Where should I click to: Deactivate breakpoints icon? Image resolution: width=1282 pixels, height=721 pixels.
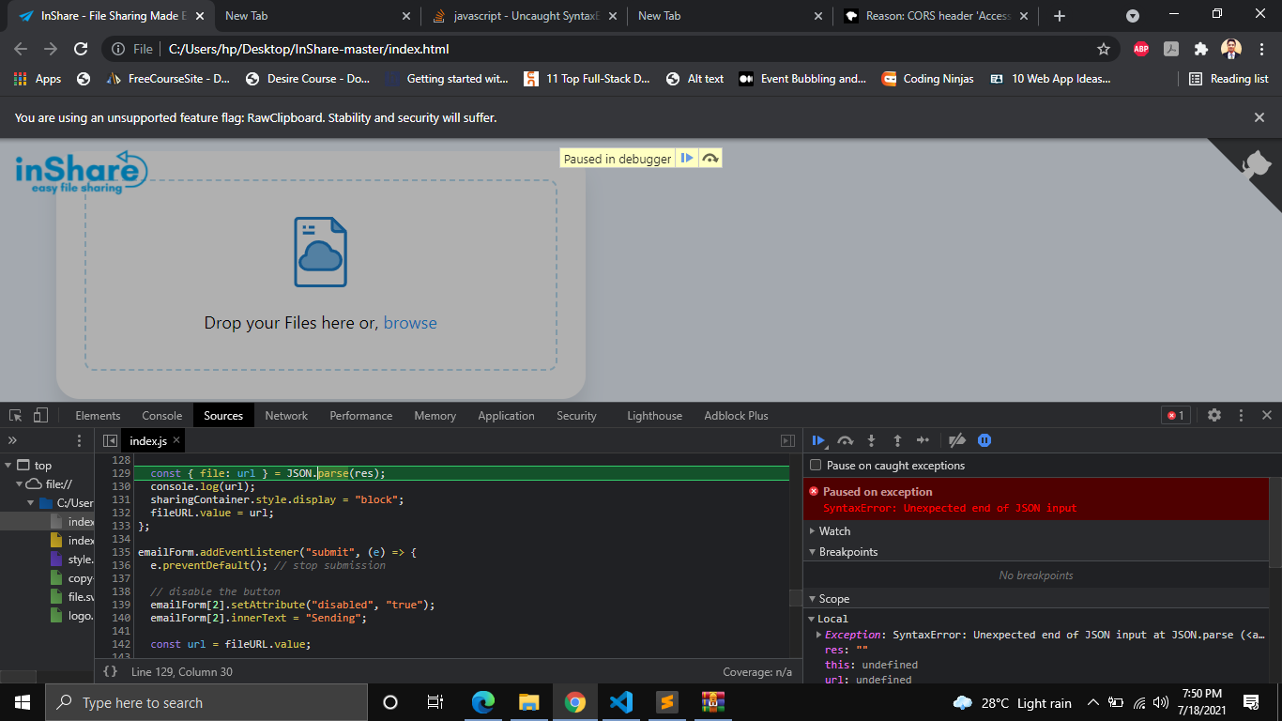pyautogui.click(x=957, y=440)
